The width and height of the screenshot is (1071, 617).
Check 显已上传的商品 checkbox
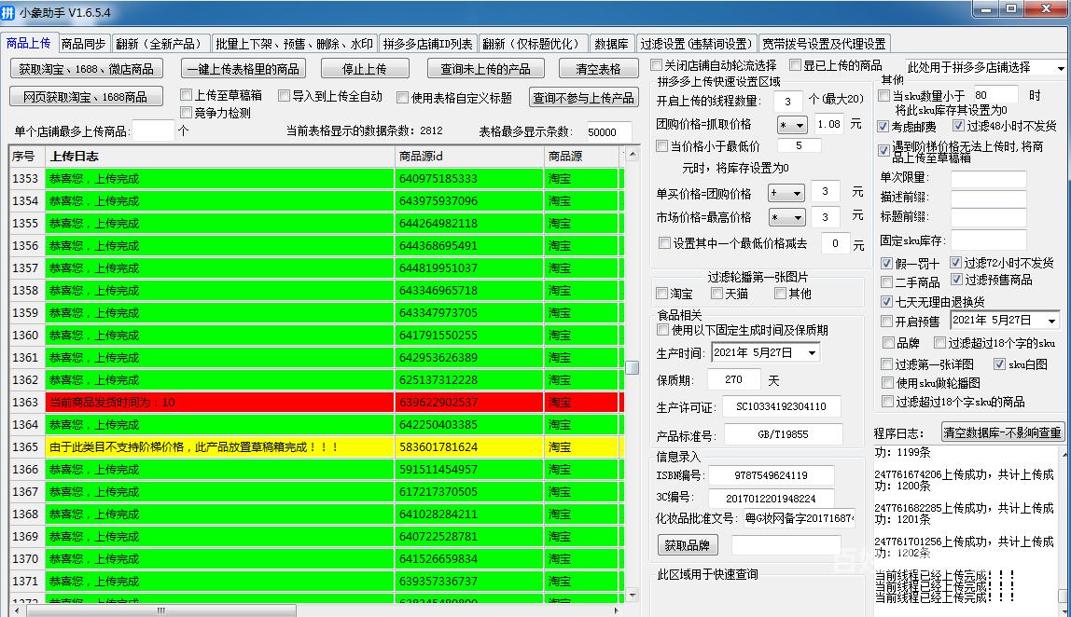(x=795, y=65)
